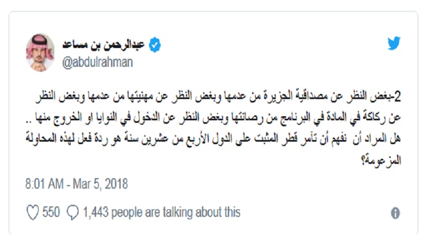Screen dimensions: 423x245
Task: Like the tweet with the heart icon
Action: [32, 212]
